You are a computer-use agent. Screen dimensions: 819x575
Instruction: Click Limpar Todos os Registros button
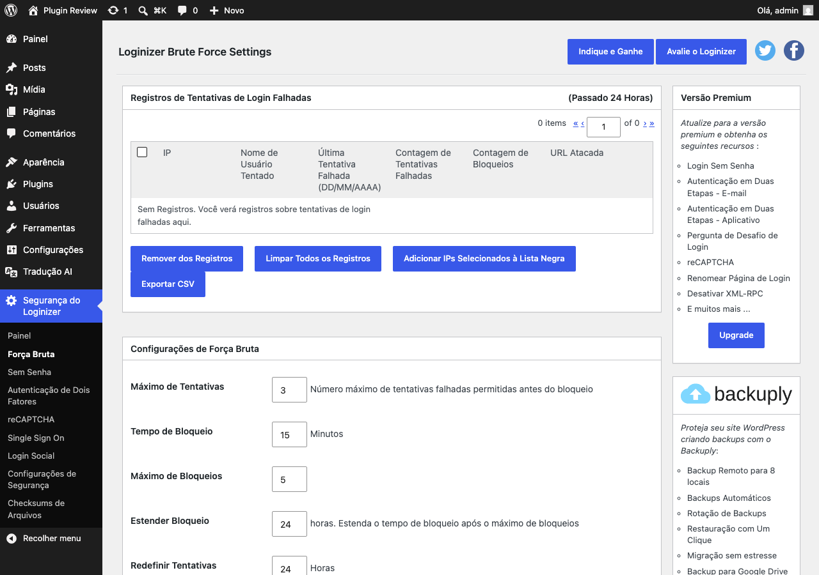(x=318, y=259)
